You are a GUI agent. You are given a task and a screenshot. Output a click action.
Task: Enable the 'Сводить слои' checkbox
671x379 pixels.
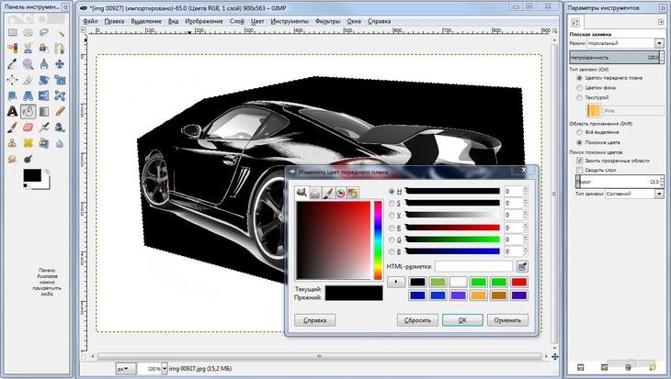(579, 170)
